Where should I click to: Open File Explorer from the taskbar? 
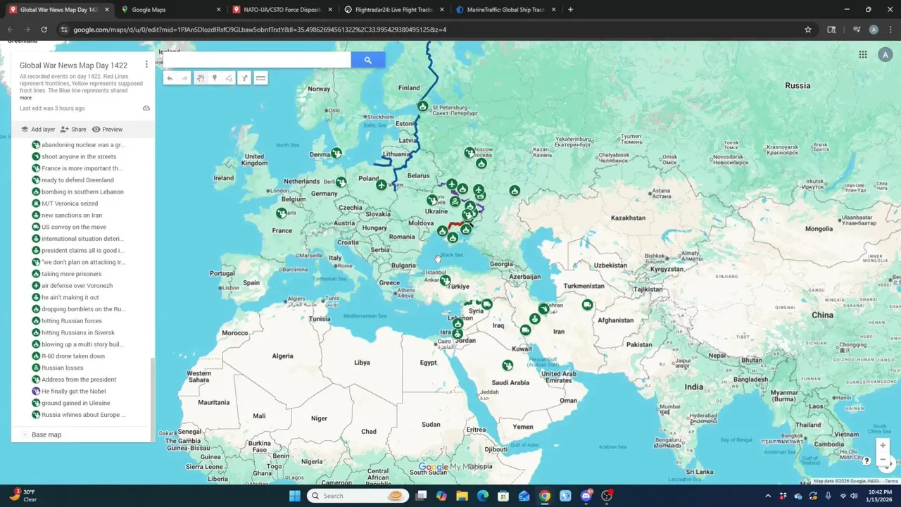462,496
